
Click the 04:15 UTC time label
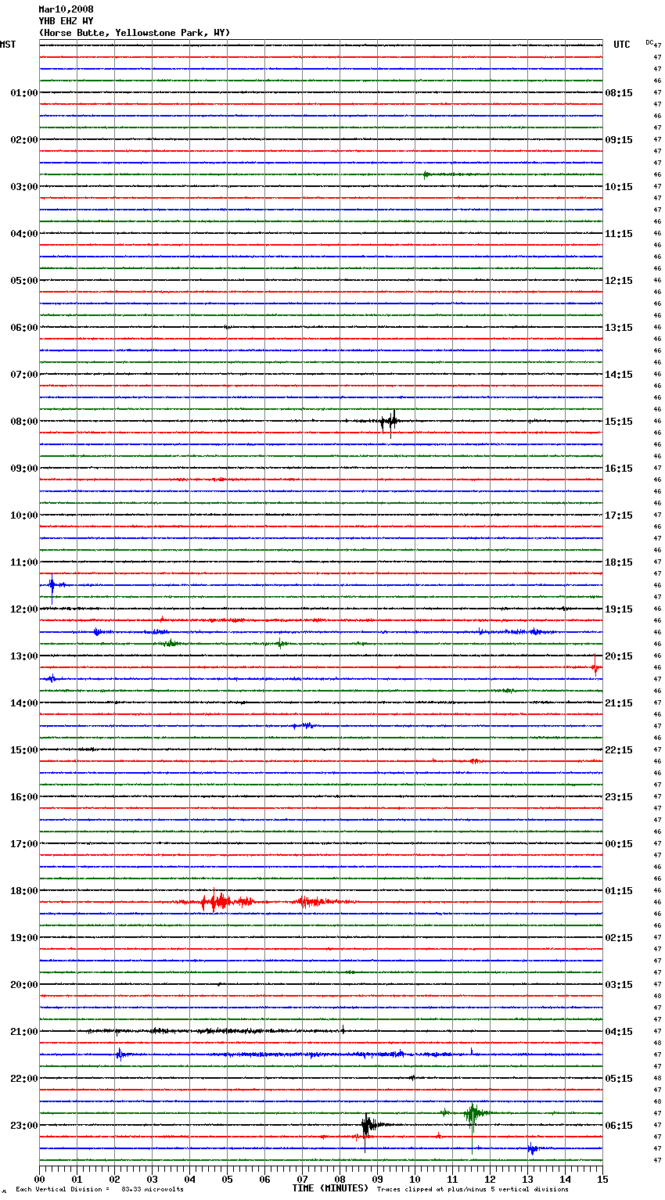(619, 1032)
